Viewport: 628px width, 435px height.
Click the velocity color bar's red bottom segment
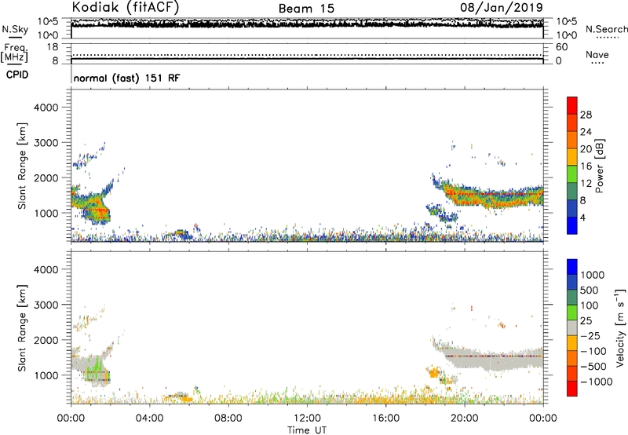pos(572,389)
